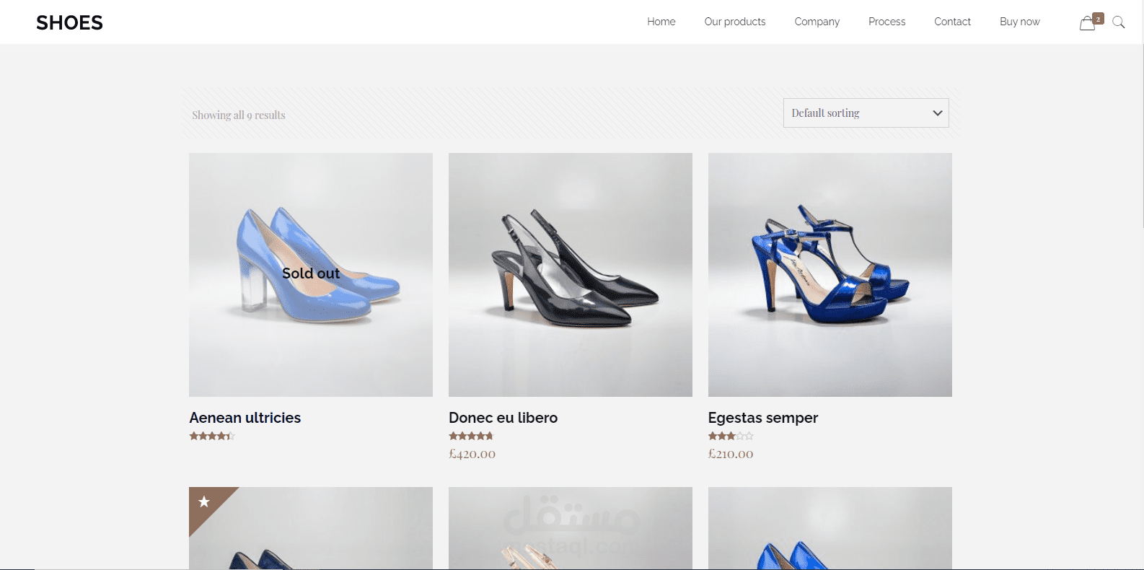This screenshot has width=1144, height=570.
Task: Open the Our products menu
Action: click(735, 22)
